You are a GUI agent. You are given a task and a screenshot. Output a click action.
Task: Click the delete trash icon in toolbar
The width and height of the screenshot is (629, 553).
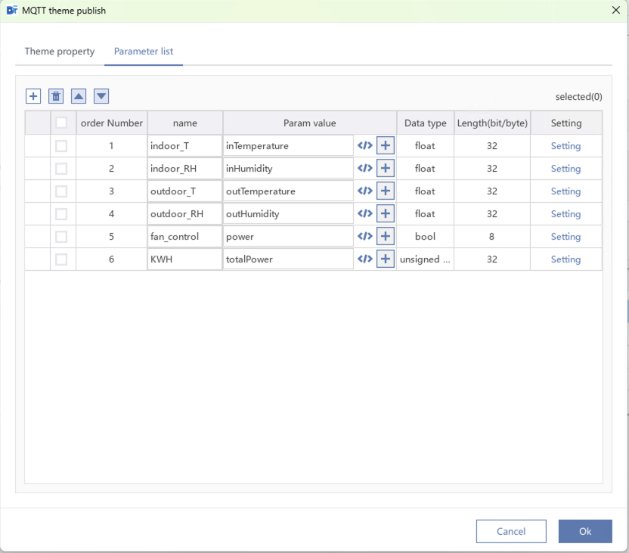pos(56,96)
